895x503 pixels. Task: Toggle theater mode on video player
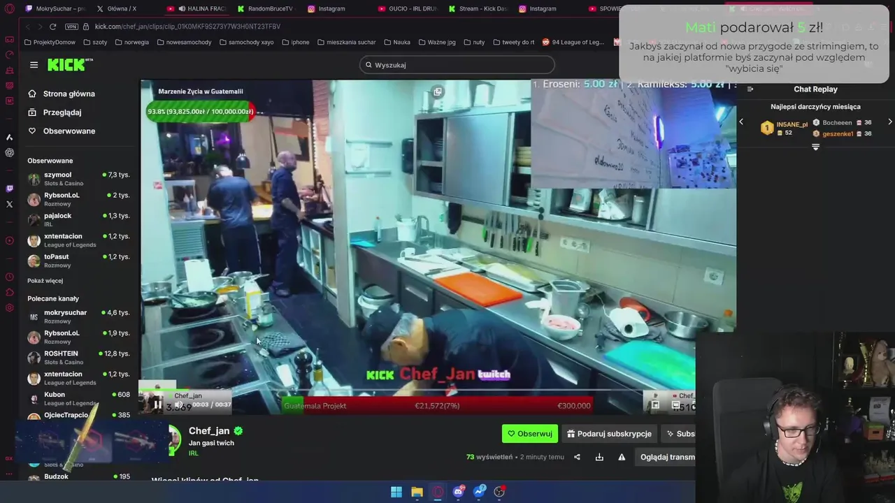(x=675, y=404)
